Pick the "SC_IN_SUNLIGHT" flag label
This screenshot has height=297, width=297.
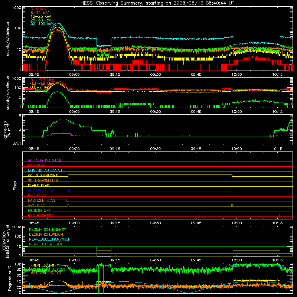click(x=43, y=175)
